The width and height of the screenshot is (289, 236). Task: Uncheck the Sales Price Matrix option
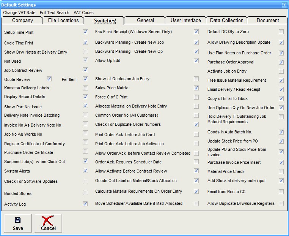[x=196, y=88]
